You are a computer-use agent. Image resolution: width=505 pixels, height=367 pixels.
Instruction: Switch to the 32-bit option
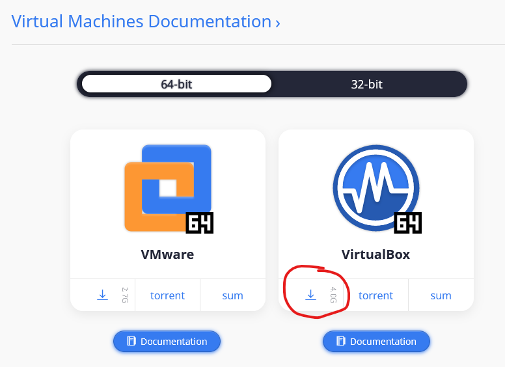(x=366, y=84)
